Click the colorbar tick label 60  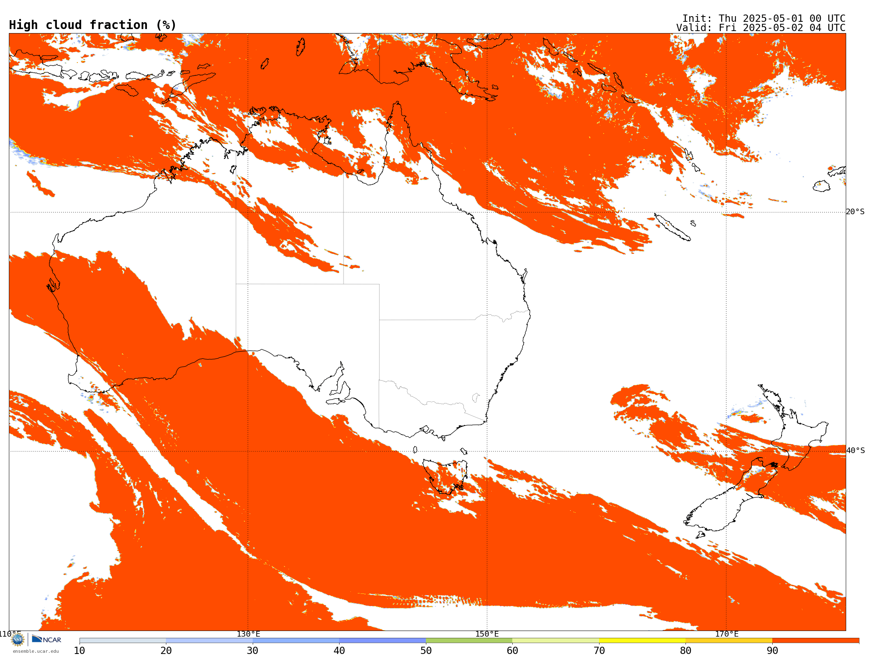[x=512, y=651]
